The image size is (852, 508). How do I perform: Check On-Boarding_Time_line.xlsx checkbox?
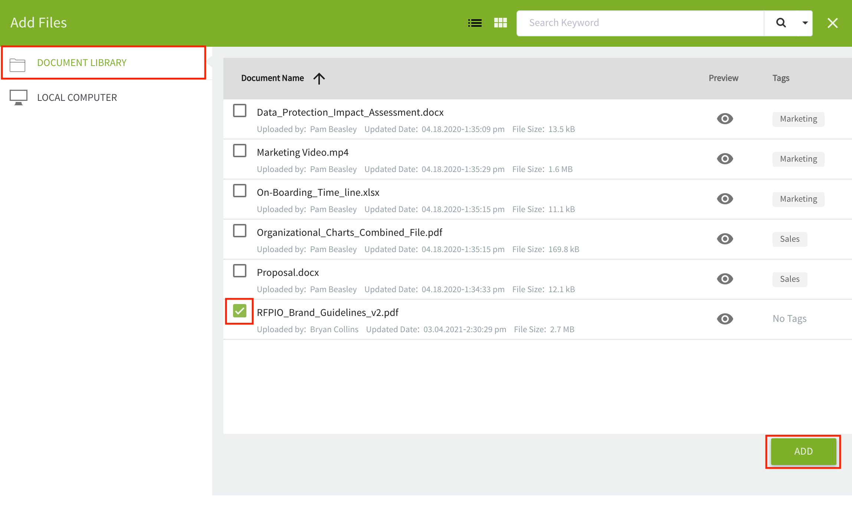[x=240, y=191]
